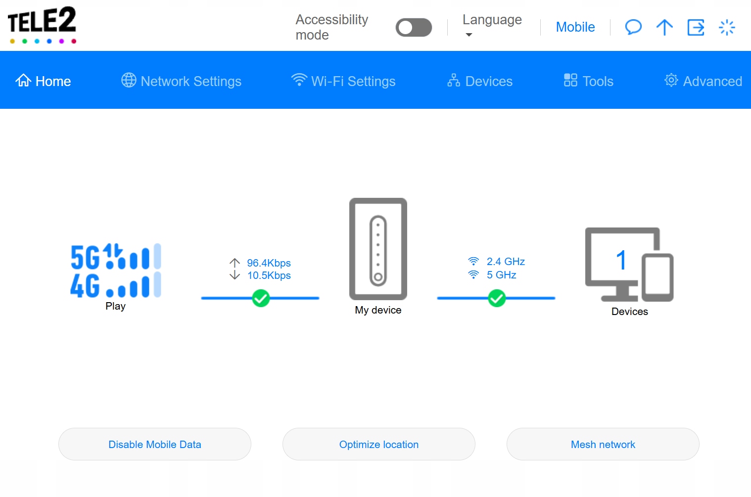Open the Advanced settings tab
The width and height of the screenshot is (751, 497).
coord(703,81)
